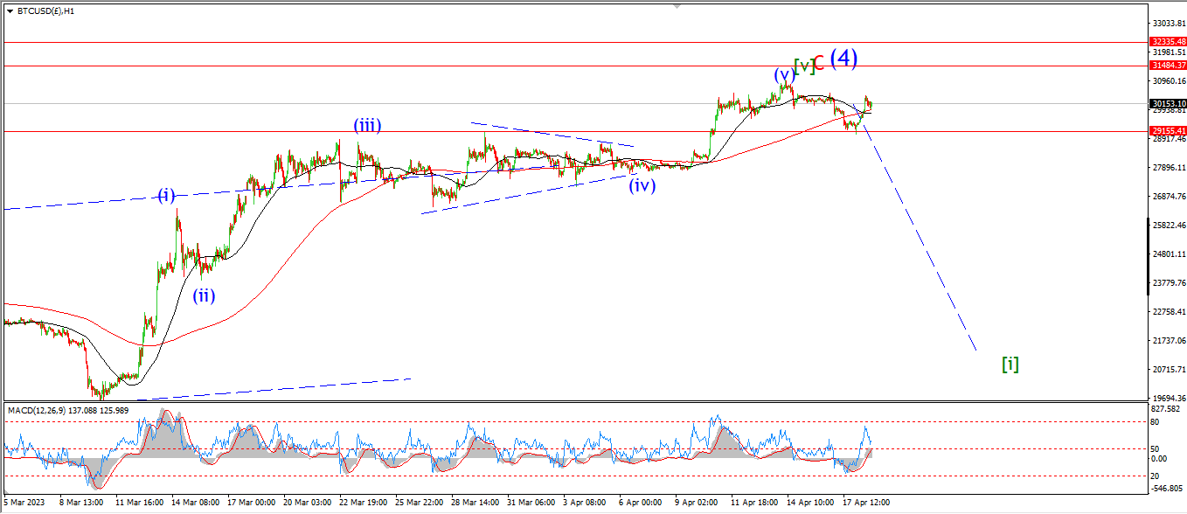
Task: Select the red C wave label
Action: [x=819, y=64]
